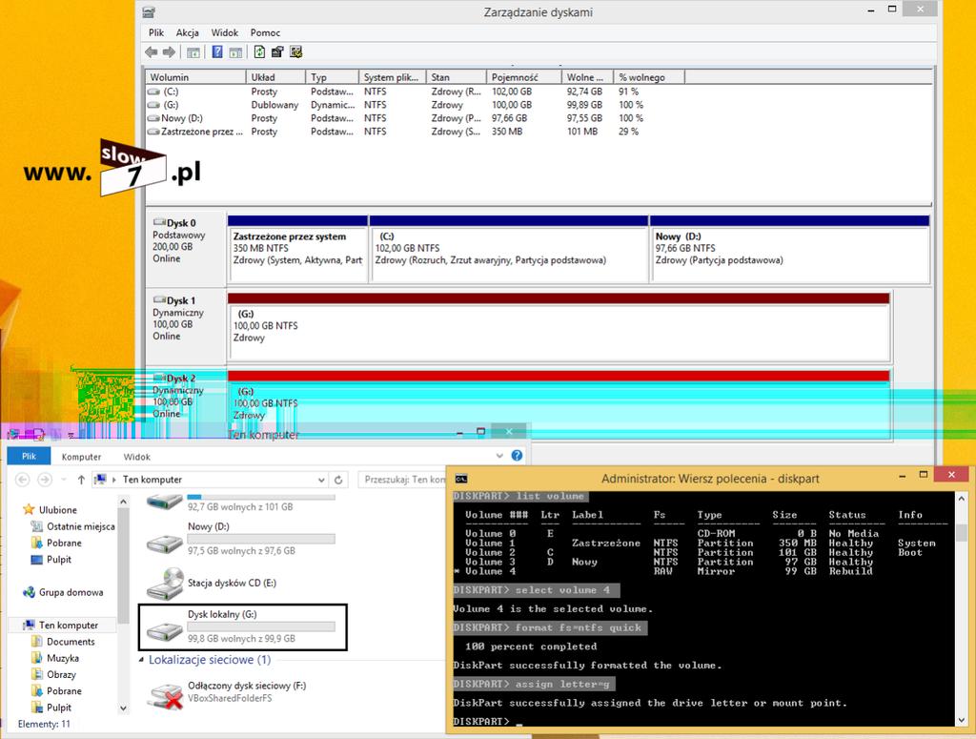Click the drive icon of volume (C:) row

[153, 92]
